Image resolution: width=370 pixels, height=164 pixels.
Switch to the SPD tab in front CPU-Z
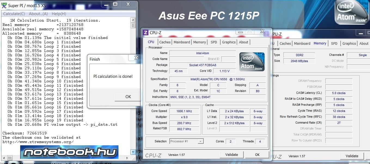pyautogui.click(x=214, y=42)
